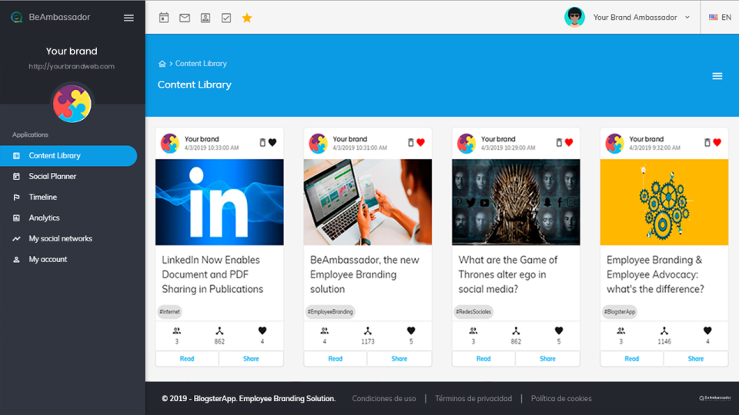Click the network reach icon showing 1173
The image size is (739, 415).
(x=368, y=330)
